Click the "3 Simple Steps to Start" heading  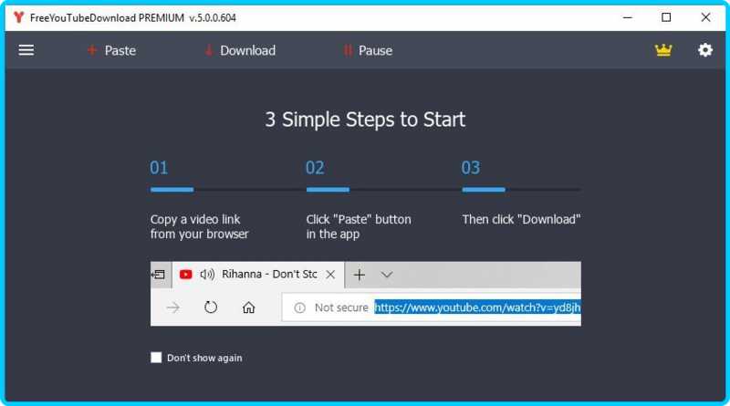365,120
